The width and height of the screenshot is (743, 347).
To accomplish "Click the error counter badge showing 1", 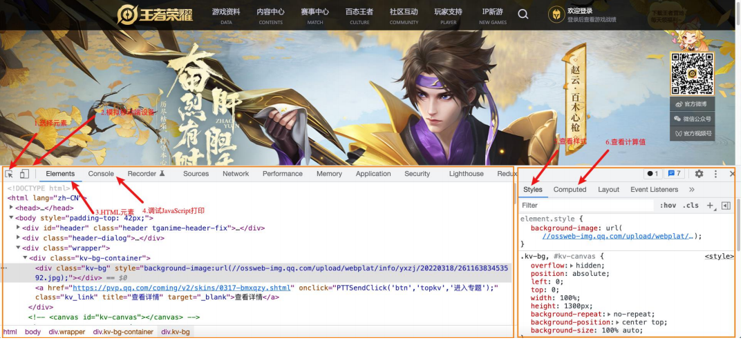I will [652, 174].
